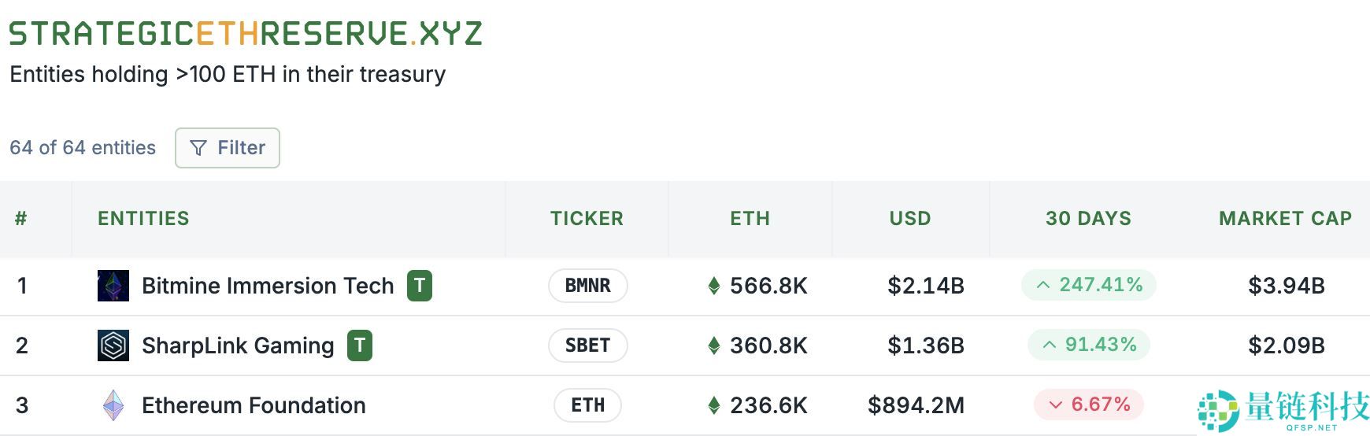Click the SharpLink Gaming logo icon

coord(113,345)
